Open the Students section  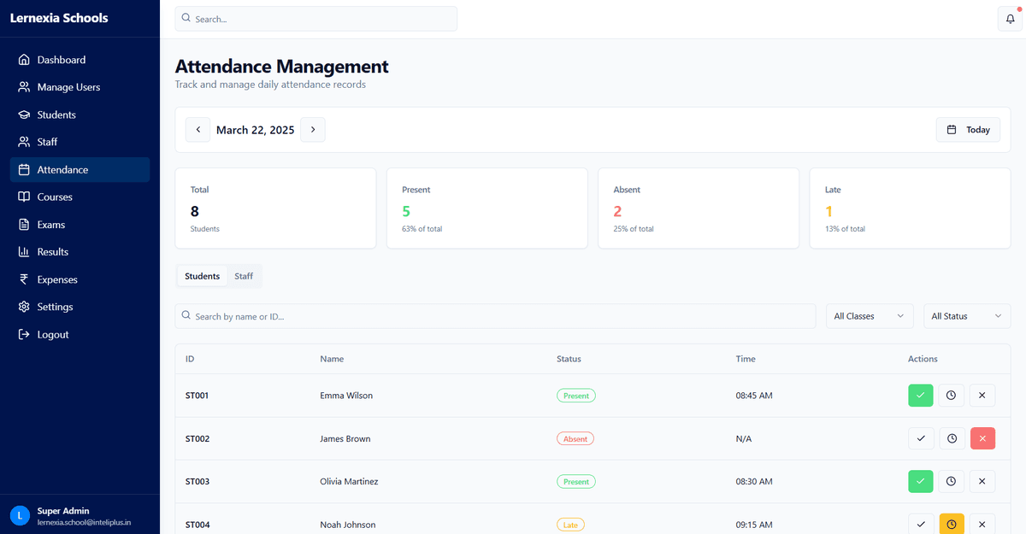pyautogui.click(x=56, y=114)
